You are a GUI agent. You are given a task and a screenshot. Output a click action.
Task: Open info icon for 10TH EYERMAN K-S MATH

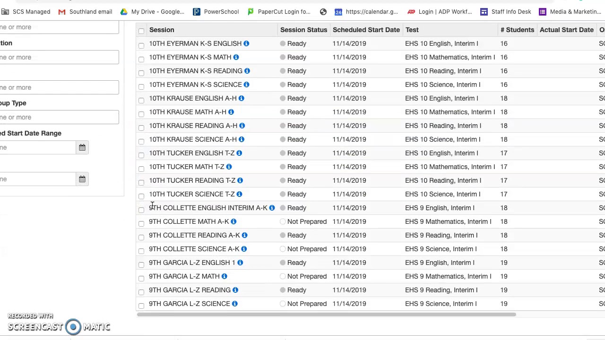coord(236,57)
